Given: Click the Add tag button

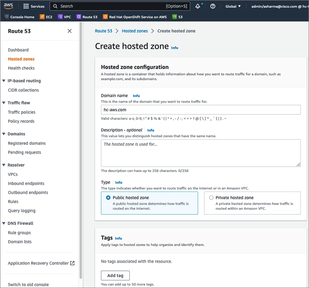Looking at the screenshot, I should click(115, 276).
